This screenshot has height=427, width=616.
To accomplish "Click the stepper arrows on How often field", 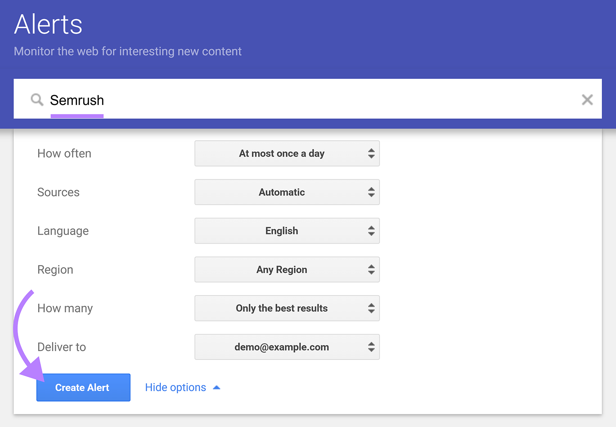I will pyautogui.click(x=371, y=153).
